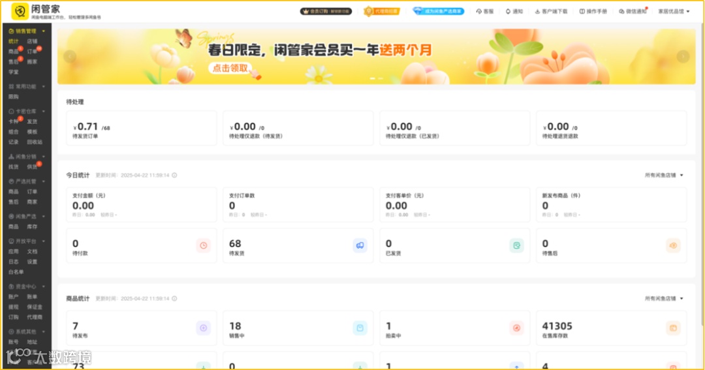Open 操作手册 manual
This screenshot has height=370, width=705.
click(x=593, y=11)
